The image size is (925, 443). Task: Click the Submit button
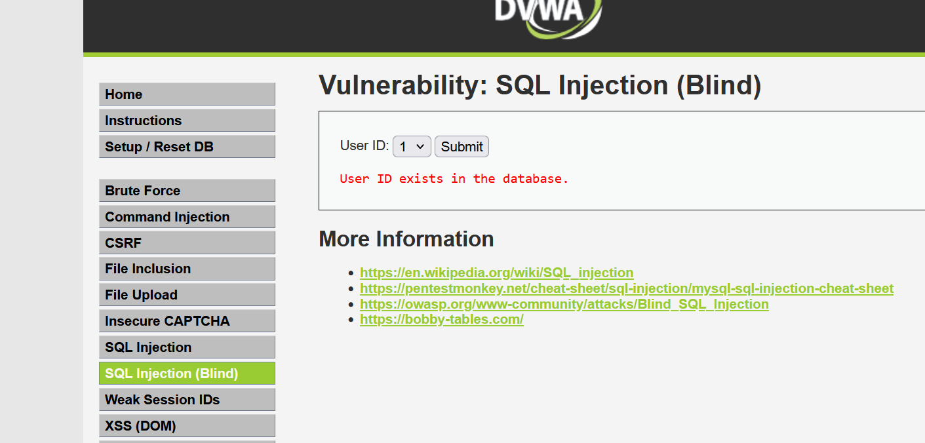tap(462, 147)
